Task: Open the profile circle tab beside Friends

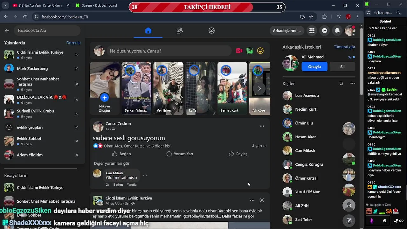Action: click(x=211, y=31)
